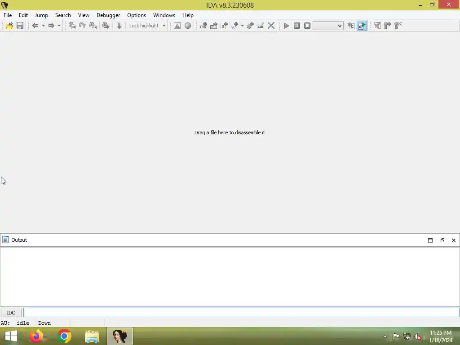This screenshot has width=460, height=345.
Task: Click the Save database floppy icon
Action: point(20,26)
